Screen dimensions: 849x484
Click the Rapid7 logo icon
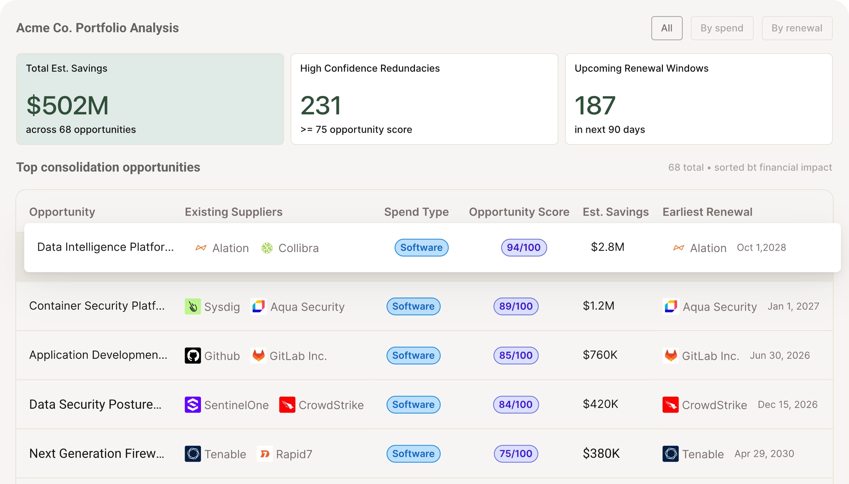click(x=265, y=454)
